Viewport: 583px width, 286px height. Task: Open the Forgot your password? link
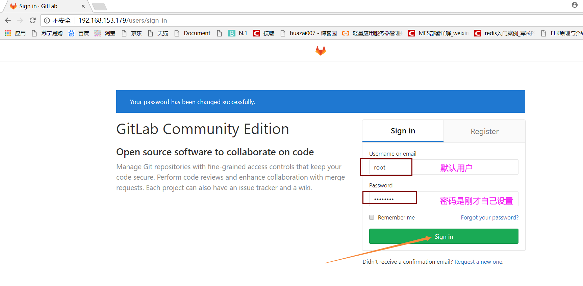coord(489,217)
